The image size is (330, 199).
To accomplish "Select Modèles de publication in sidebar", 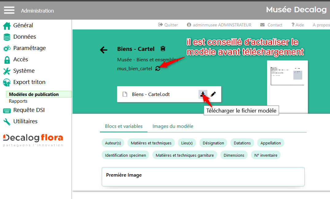I will click(39, 94).
